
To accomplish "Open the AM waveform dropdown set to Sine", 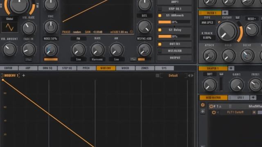I will [116, 59].
